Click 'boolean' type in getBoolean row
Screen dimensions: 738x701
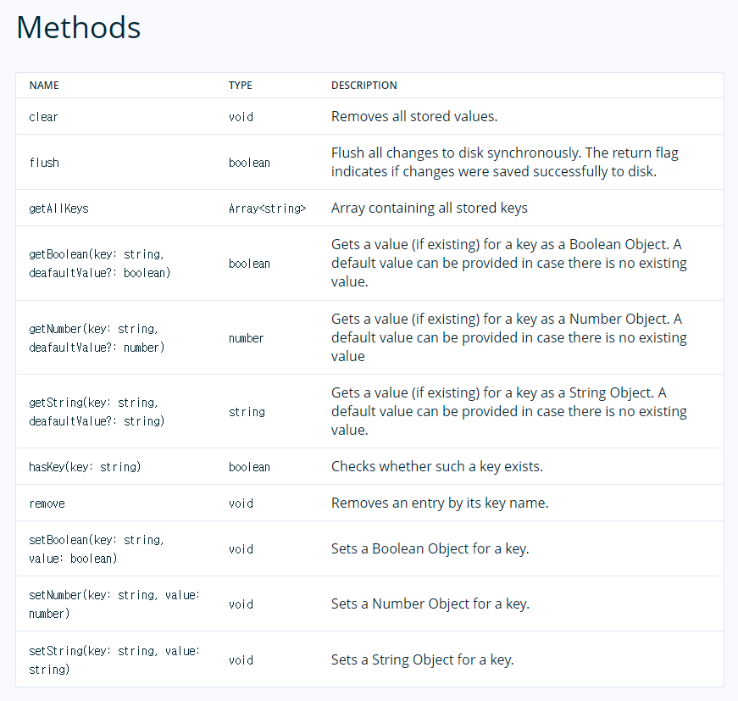249,263
